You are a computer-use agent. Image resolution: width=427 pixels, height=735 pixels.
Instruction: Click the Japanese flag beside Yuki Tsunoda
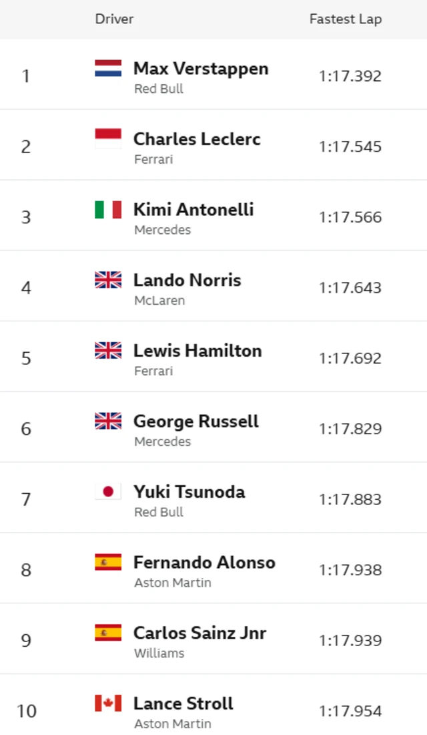click(108, 492)
